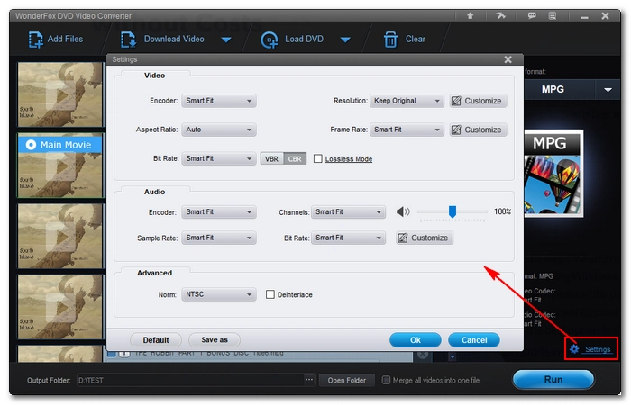Click Customize button next to Resolution
The image size is (631, 405).
click(478, 101)
